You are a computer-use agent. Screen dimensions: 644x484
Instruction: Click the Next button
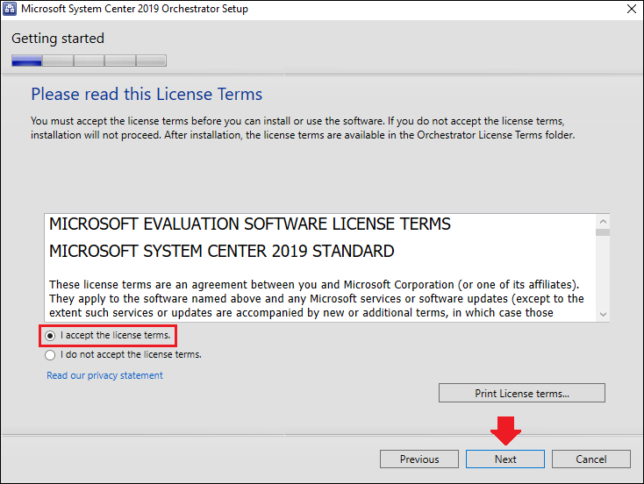(505, 459)
